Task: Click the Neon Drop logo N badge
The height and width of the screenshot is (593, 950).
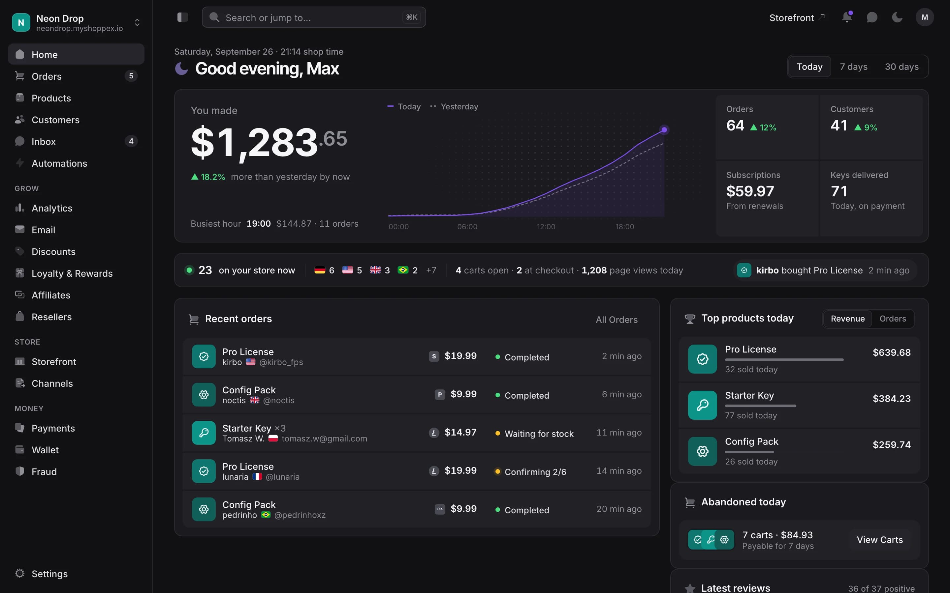Action: click(x=21, y=22)
